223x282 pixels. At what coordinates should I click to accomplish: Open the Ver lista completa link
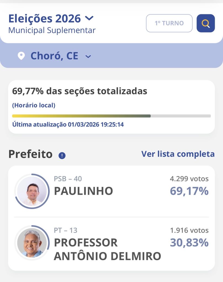pos(178,154)
